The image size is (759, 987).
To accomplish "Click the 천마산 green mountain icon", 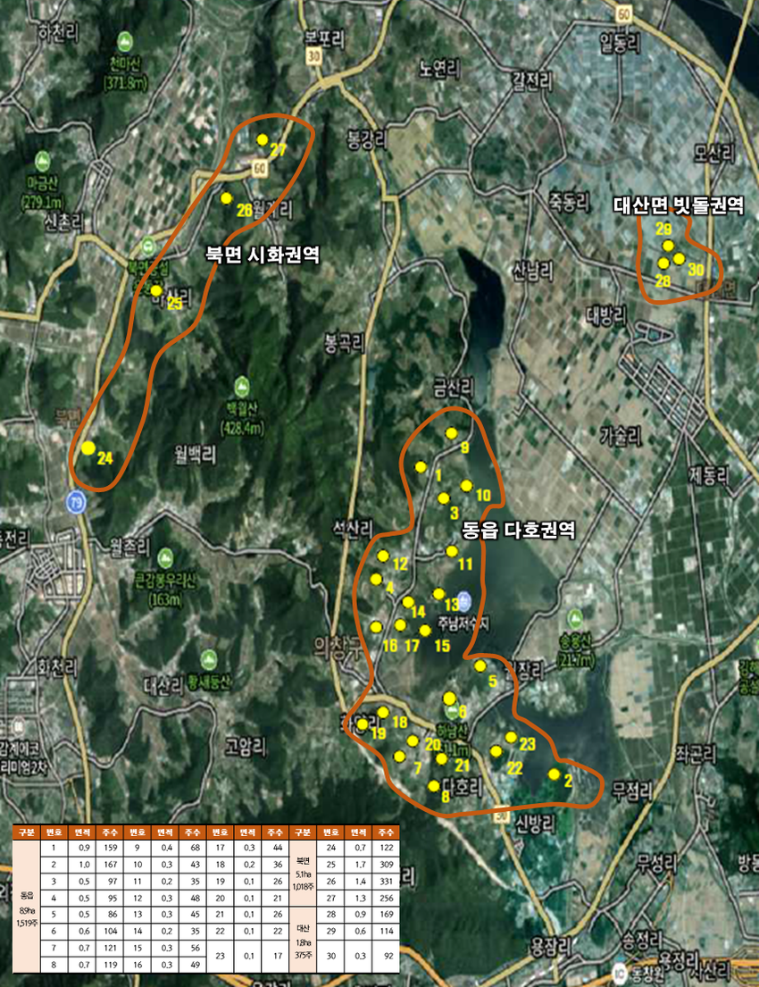I will pyautogui.click(x=124, y=41).
